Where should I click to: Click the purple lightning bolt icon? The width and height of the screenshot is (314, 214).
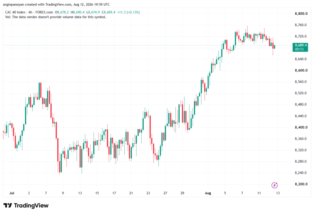pos(274,185)
